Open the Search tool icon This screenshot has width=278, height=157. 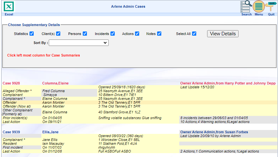246,6
